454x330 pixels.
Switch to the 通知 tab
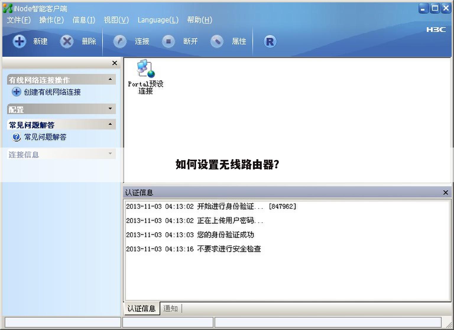[x=171, y=308]
